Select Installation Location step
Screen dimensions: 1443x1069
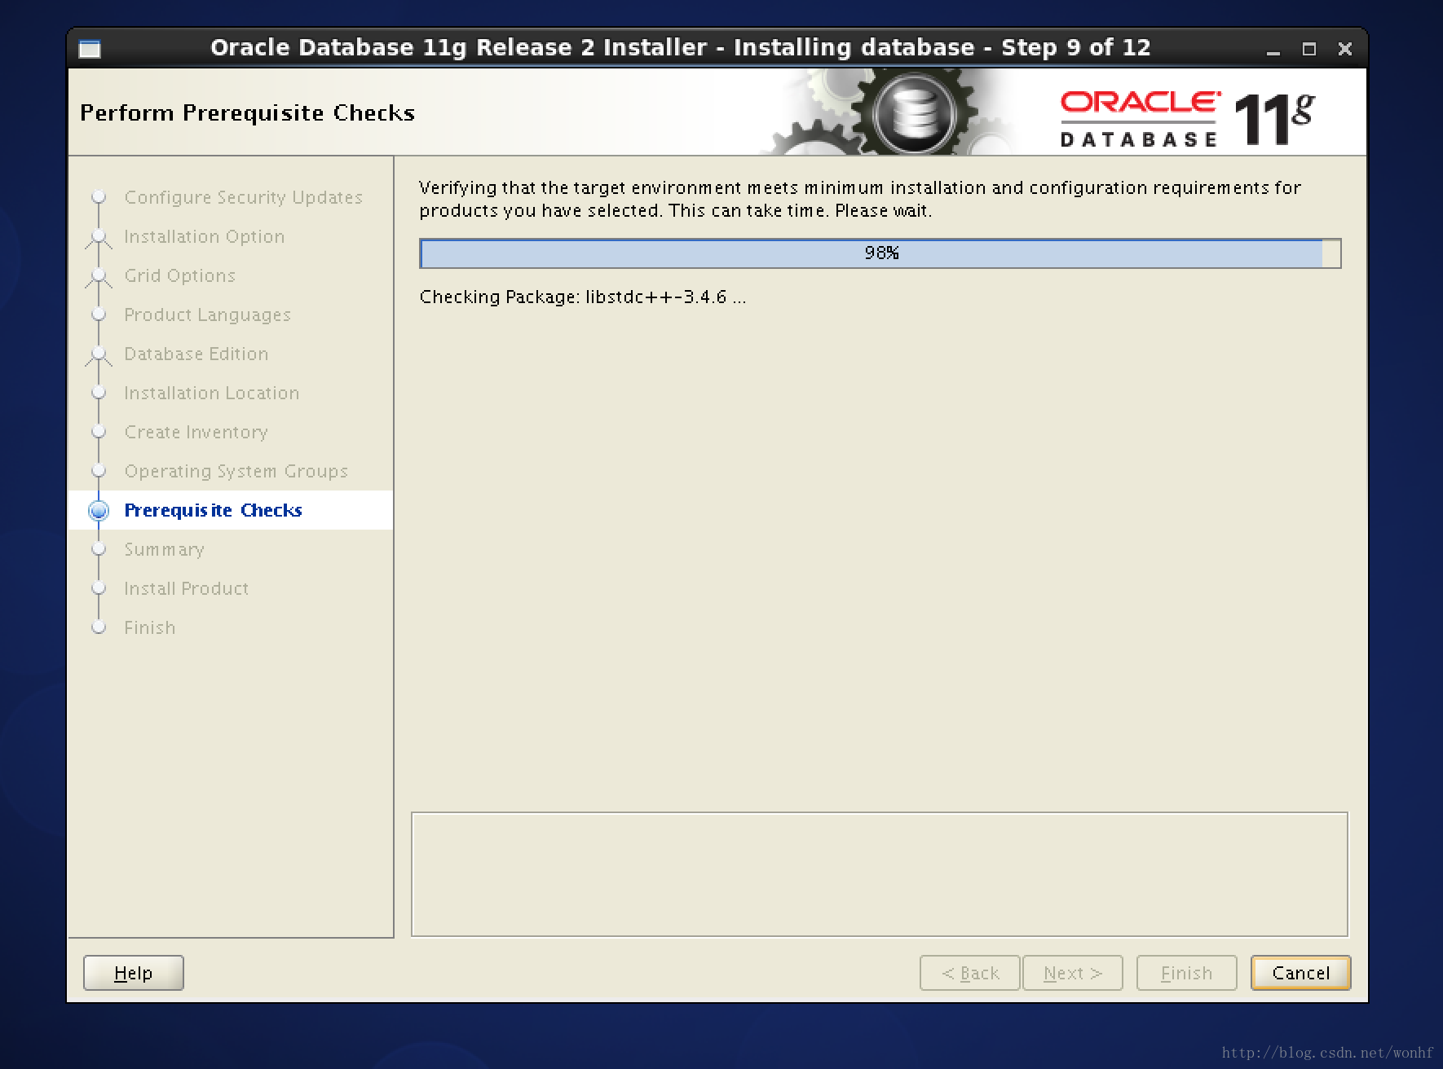click(211, 393)
